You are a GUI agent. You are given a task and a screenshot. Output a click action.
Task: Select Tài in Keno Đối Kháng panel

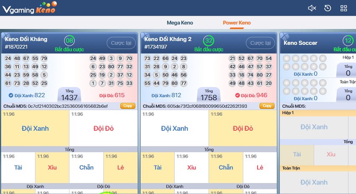click(18, 168)
